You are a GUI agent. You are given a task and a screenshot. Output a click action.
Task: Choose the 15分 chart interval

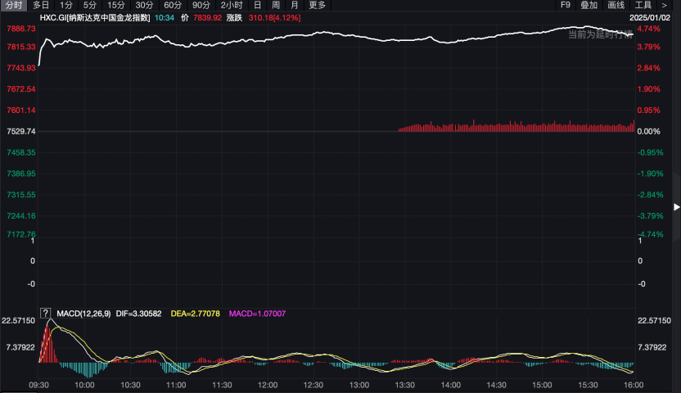pos(116,5)
